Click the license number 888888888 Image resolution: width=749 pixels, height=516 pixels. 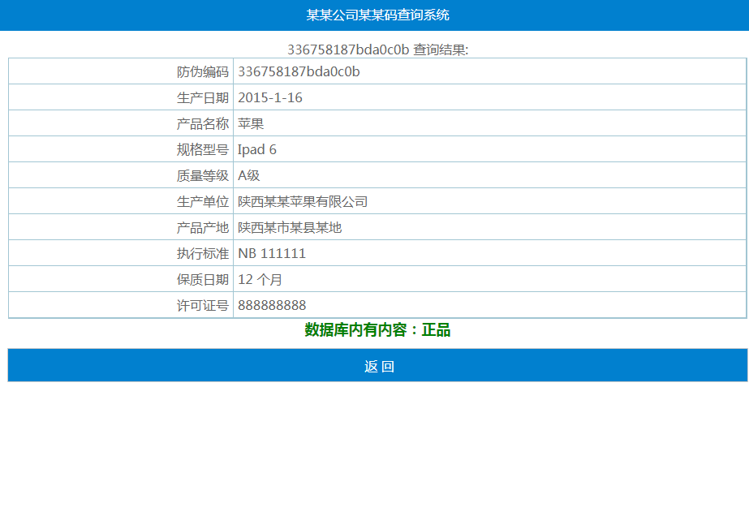tap(273, 305)
